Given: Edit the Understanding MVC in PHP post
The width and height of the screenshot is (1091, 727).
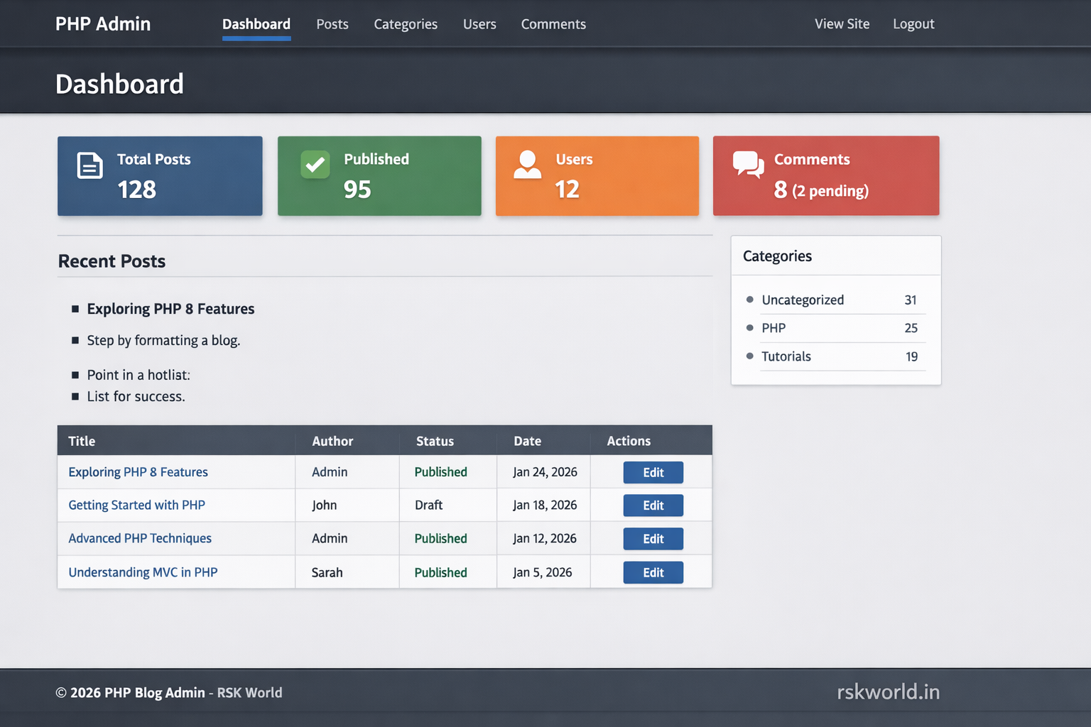Looking at the screenshot, I should [653, 572].
